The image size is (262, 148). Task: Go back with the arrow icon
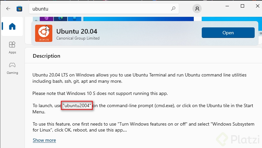pyautogui.click(x=8, y=9)
